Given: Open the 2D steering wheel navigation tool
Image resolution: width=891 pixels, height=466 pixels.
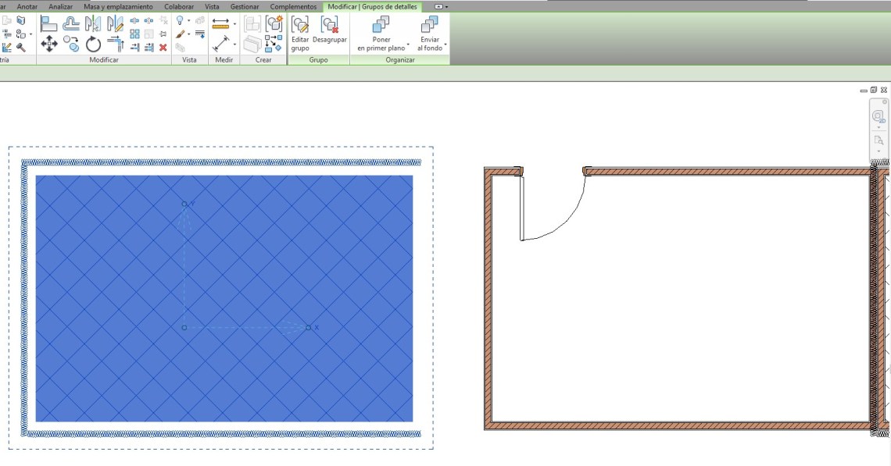Looking at the screenshot, I should tap(878, 117).
